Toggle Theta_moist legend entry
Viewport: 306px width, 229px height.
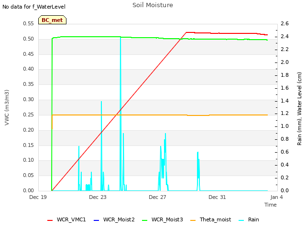click(210, 219)
